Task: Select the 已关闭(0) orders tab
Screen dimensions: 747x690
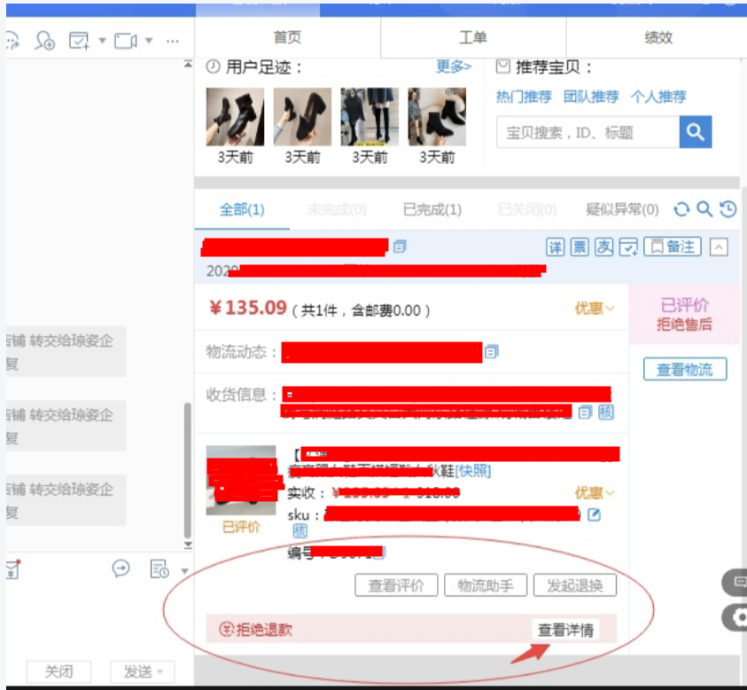Action: 527,209
